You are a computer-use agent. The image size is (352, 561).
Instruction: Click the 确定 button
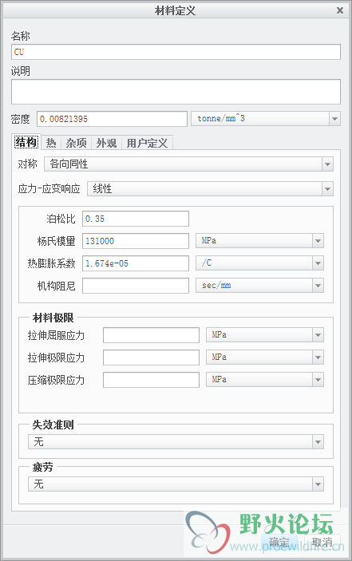click(x=279, y=542)
